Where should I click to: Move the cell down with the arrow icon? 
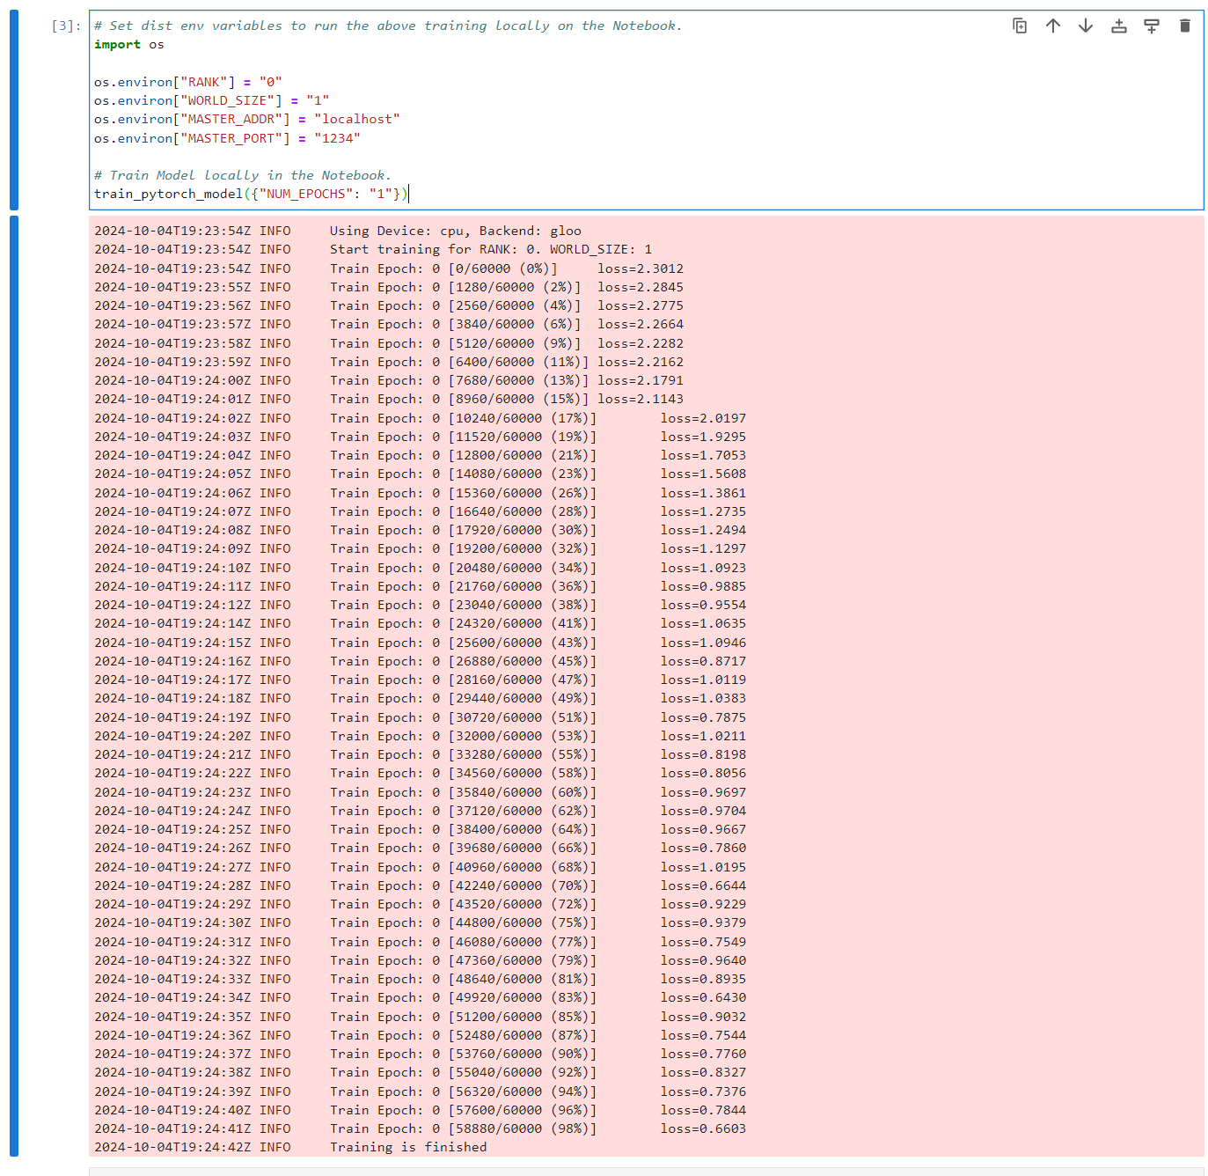1086,26
